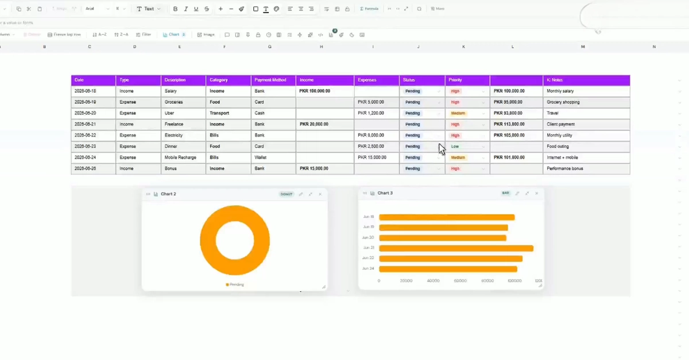Screen dimensions: 689x360
Task: Open the Text format dropdown
Action: 149,9
